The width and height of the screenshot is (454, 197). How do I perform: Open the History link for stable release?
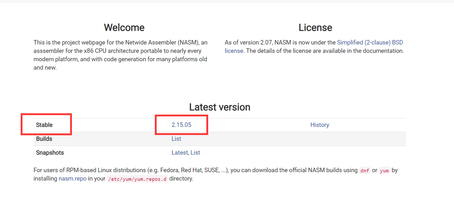pyautogui.click(x=320, y=125)
